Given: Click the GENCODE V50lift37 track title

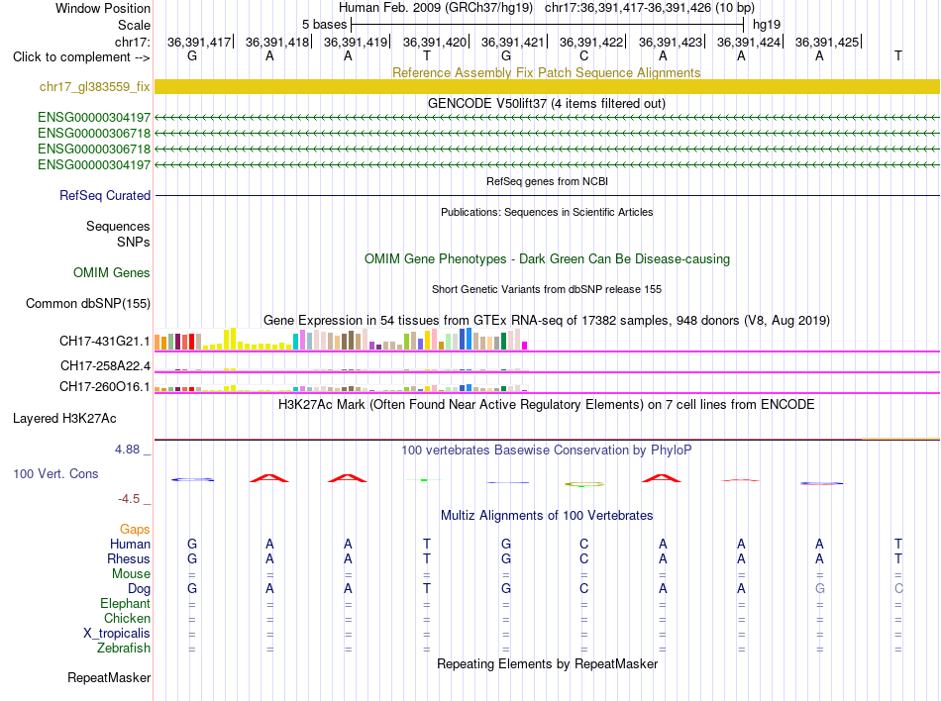Looking at the screenshot, I should pyautogui.click(x=547, y=103).
